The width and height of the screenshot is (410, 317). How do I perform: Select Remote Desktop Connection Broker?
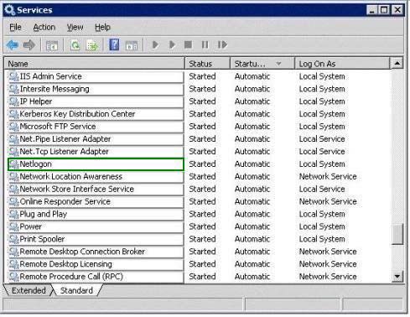point(96,252)
